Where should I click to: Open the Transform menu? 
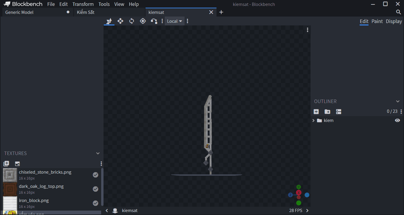click(x=83, y=4)
